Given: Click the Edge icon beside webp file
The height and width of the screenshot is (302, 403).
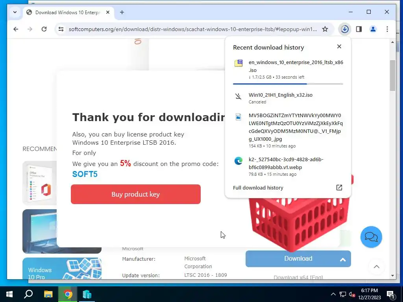Looking at the screenshot, I should tap(238, 161).
